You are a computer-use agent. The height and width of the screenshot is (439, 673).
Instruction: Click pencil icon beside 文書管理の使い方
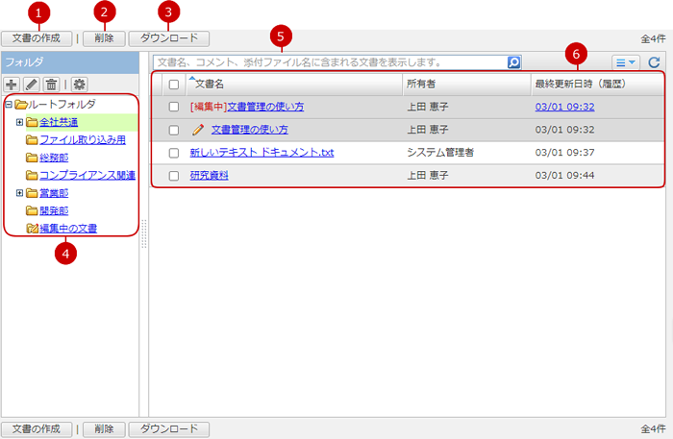tap(198, 130)
